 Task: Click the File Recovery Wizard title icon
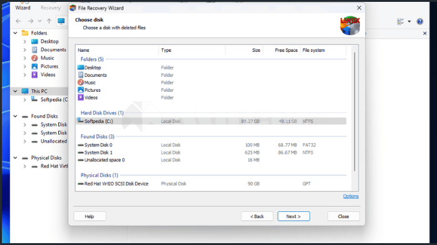click(x=73, y=7)
